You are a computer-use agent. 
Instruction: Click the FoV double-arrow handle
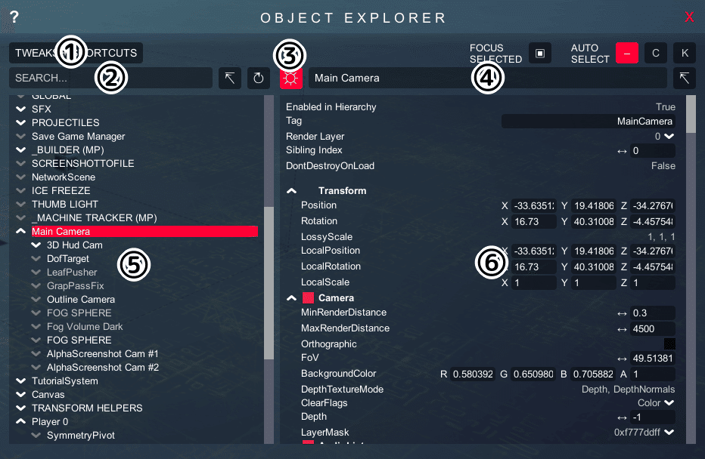tap(622, 359)
